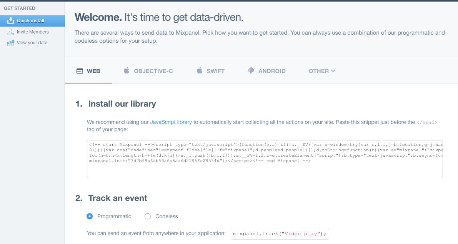Click the Apple icon beside OBJECTIVE-C
The image size is (458, 244).
tap(126, 70)
